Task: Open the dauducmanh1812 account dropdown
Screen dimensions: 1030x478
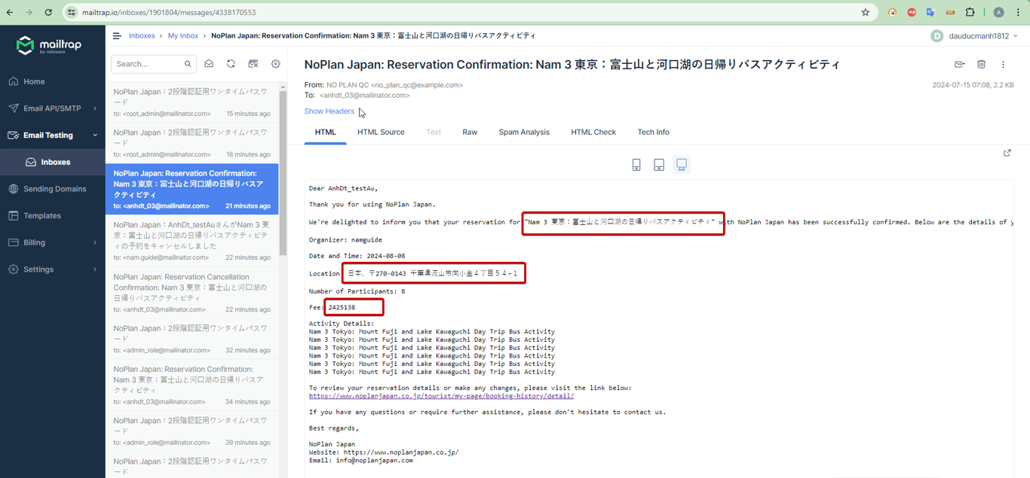Action: click(x=974, y=35)
